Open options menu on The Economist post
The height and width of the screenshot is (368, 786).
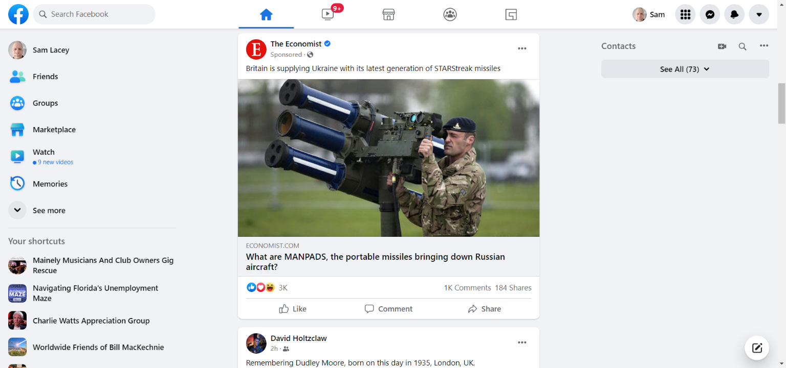[x=522, y=48]
